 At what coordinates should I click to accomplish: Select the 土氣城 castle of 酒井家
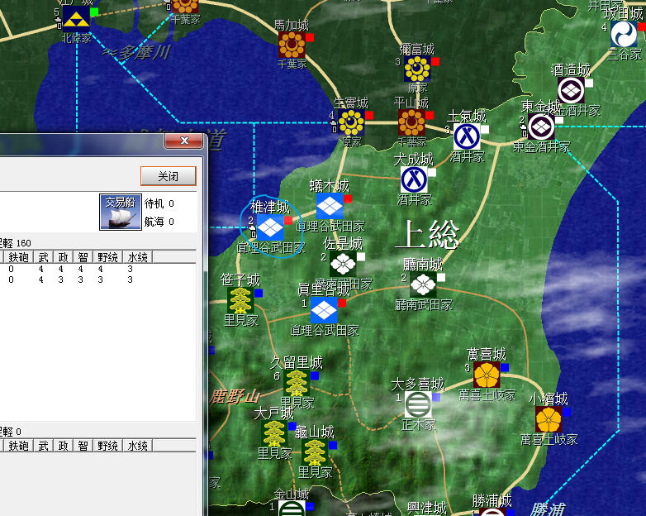tap(467, 136)
